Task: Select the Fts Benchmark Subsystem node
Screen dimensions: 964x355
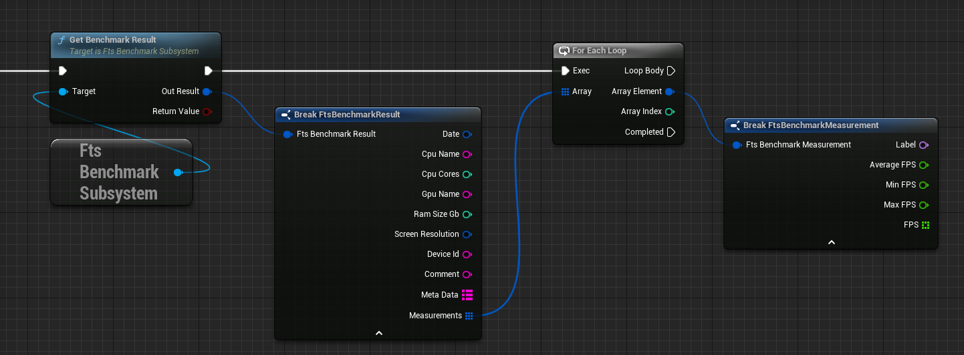Action: click(118, 171)
